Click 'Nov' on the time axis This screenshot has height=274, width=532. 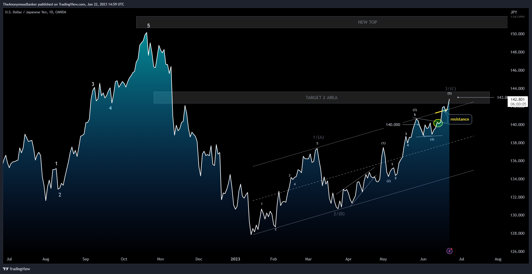pos(161,259)
